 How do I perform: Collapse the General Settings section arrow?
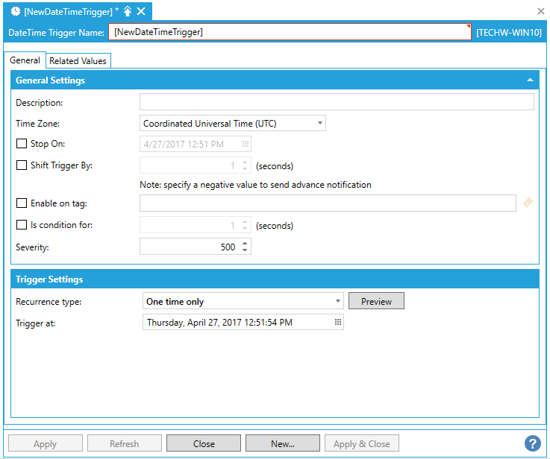[530, 80]
